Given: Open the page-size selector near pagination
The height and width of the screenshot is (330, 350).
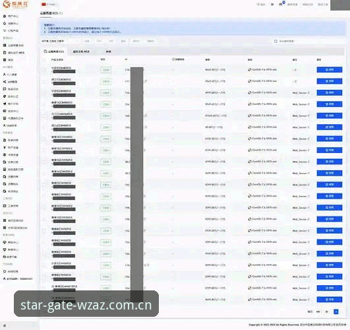Looking at the screenshot, I should pos(318,312).
